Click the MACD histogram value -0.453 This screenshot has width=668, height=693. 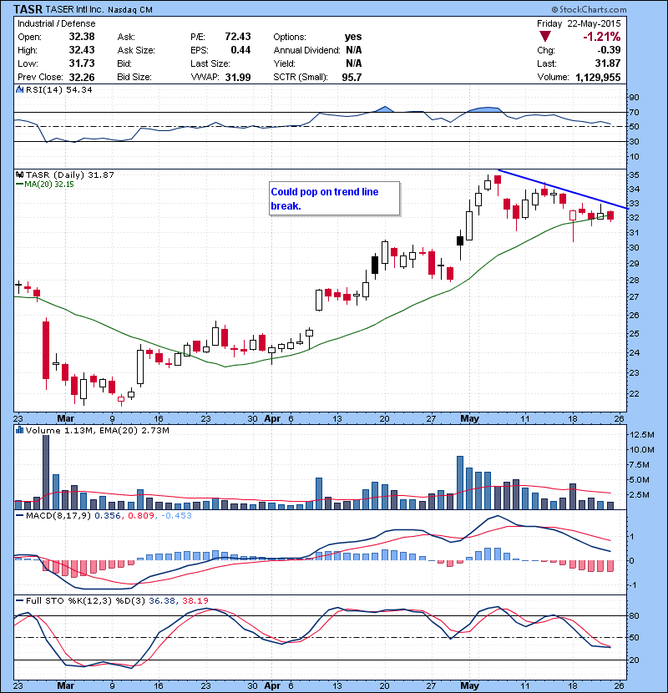click(x=176, y=515)
